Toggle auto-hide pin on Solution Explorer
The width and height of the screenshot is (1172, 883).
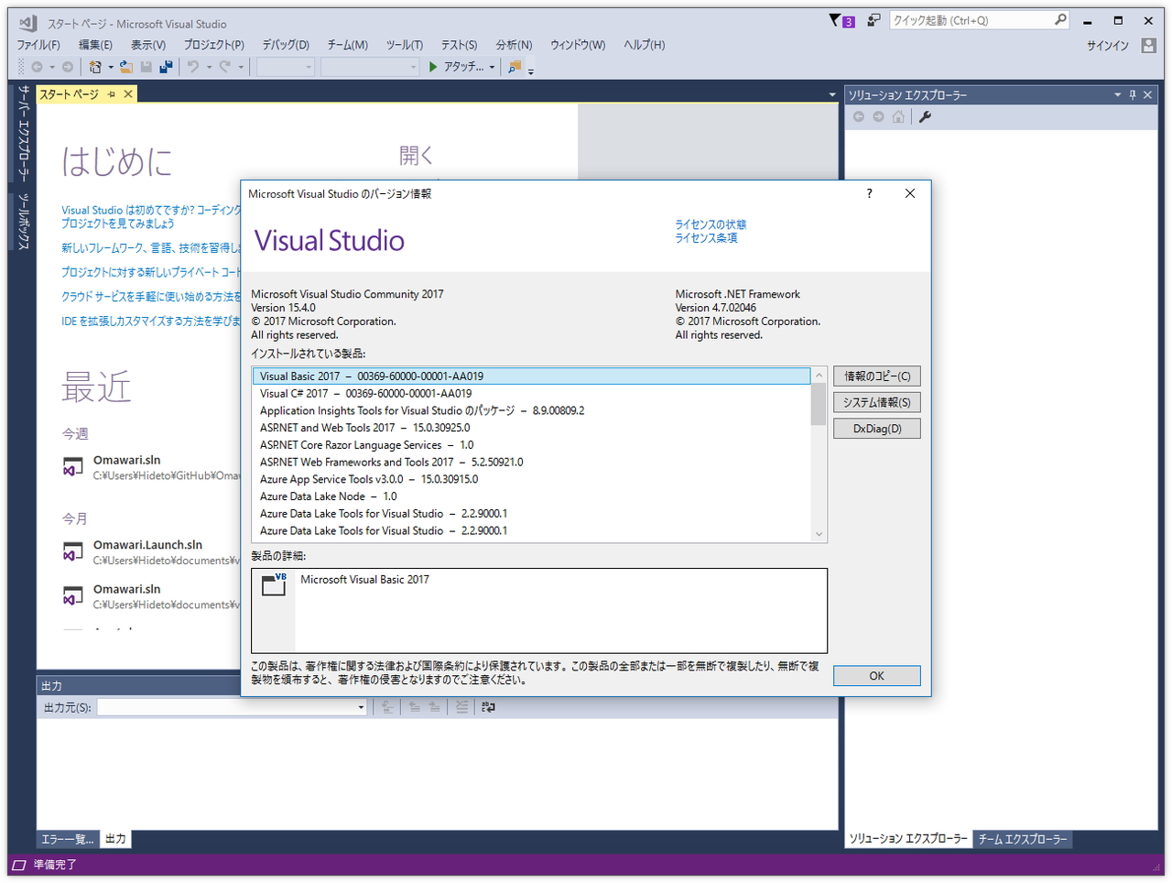(1133, 93)
